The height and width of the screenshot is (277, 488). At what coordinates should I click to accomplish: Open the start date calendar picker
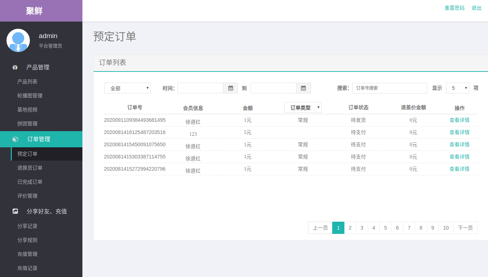(x=231, y=88)
